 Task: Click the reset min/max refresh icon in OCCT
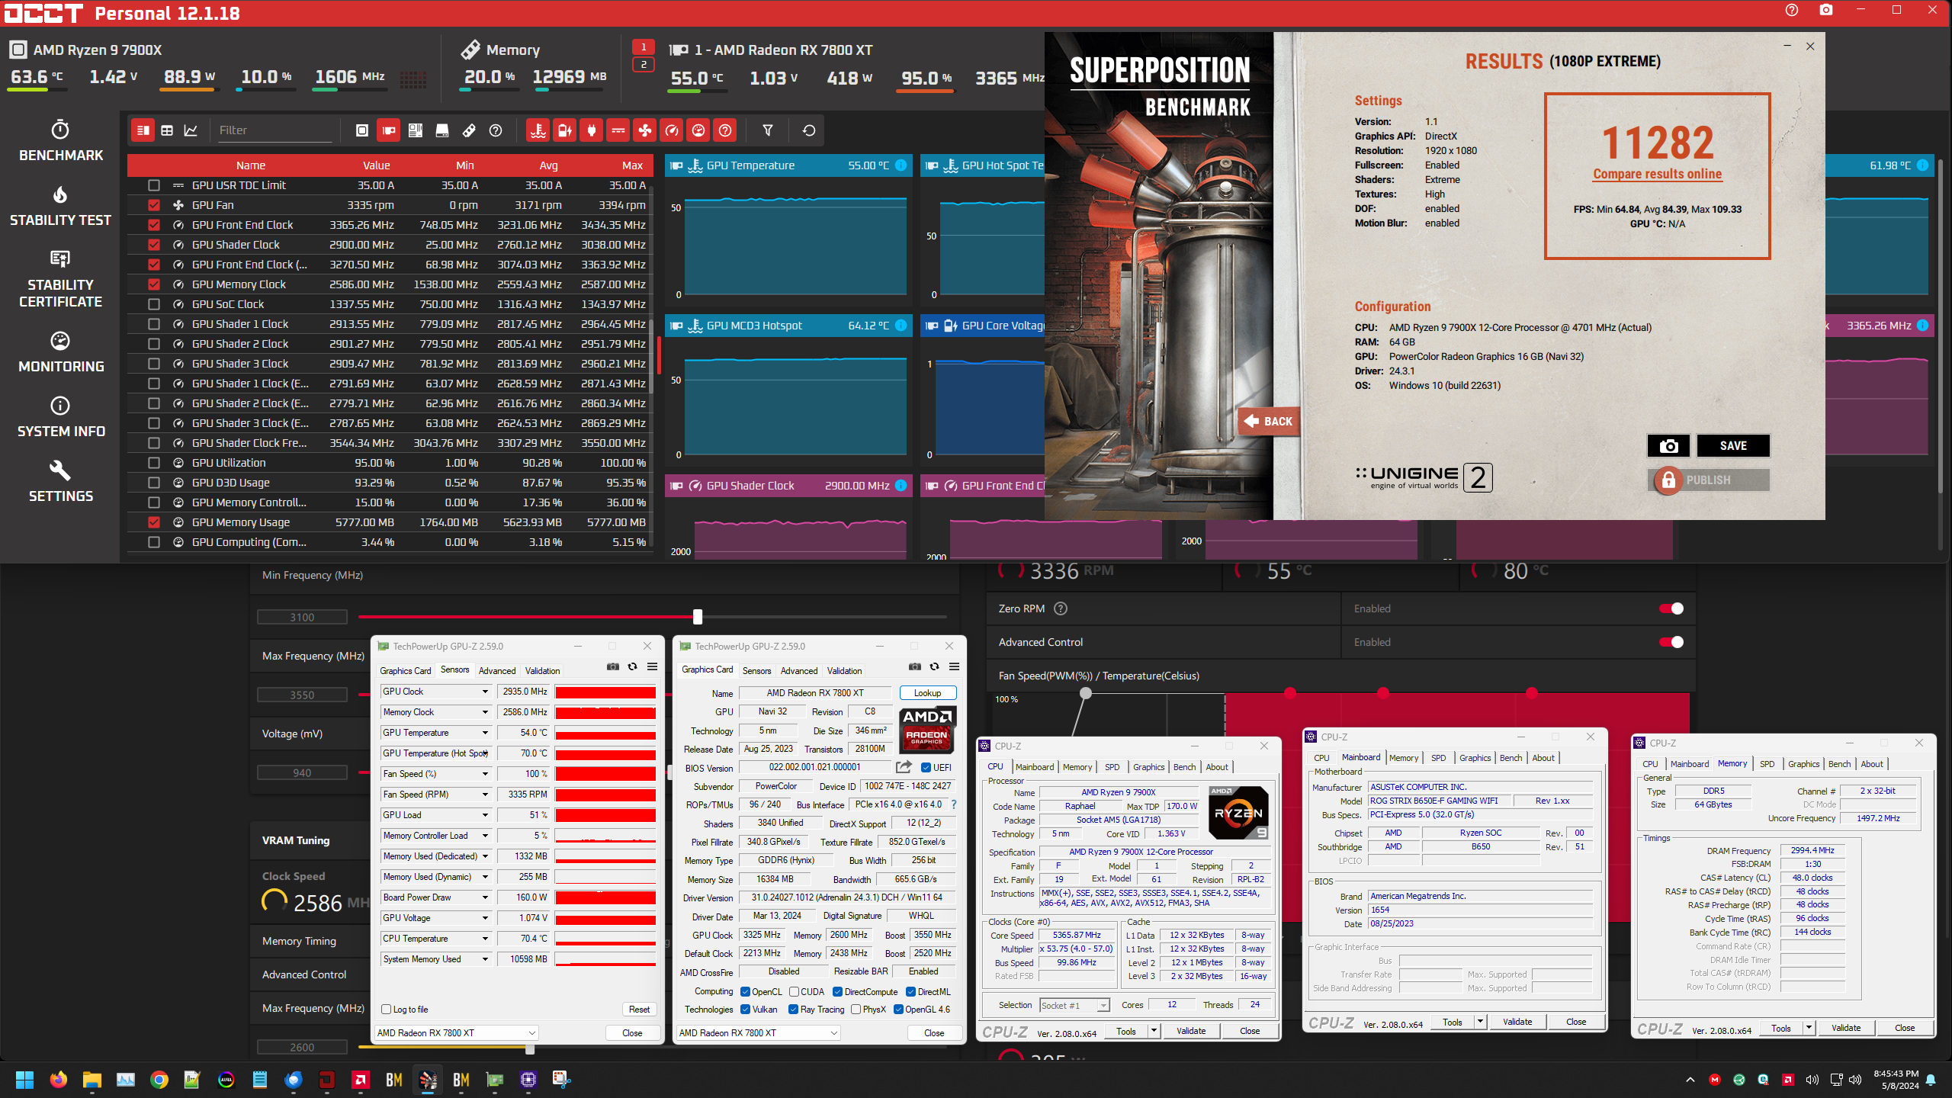(809, 130)
